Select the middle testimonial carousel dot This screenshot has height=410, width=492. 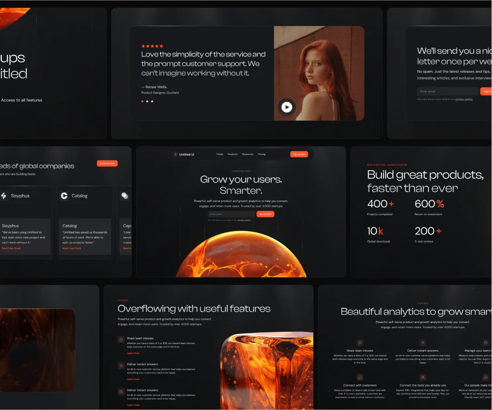pos(147,101)
